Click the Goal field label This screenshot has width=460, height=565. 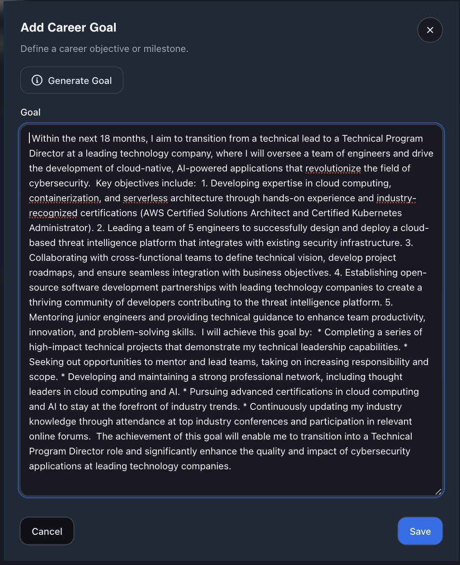30,112
